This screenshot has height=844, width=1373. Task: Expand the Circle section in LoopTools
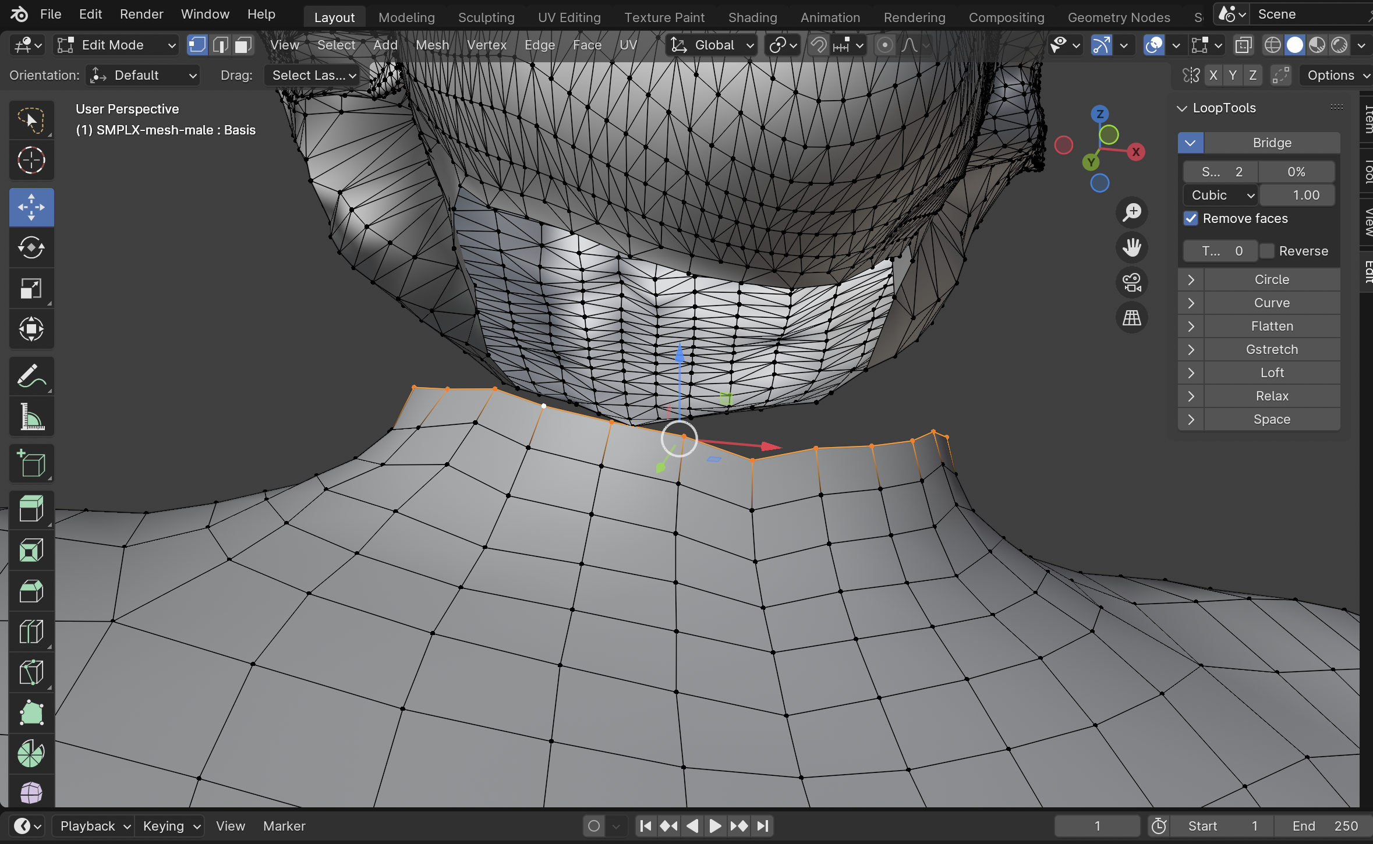1191,279
